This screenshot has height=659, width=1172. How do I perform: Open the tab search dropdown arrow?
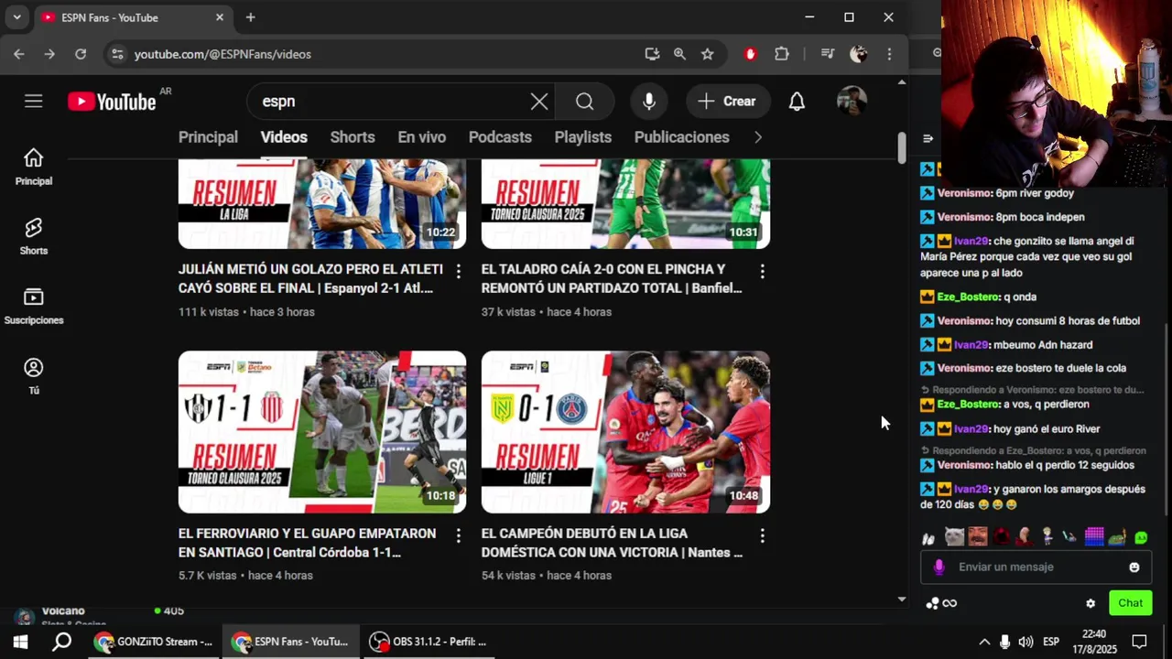click(16, 17)
